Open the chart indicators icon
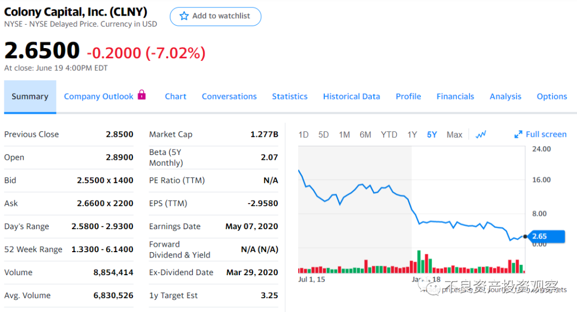577x312 pixels. 481,135
